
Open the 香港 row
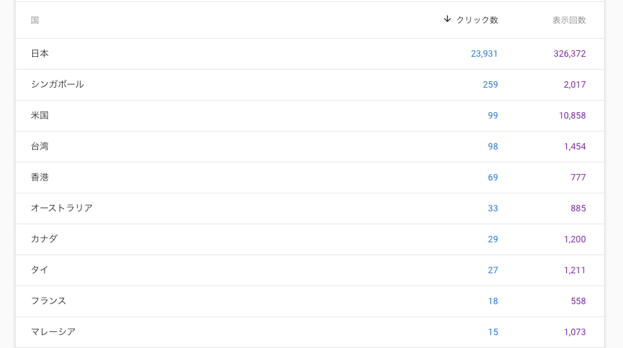pyautogui.click(x=40, y=177)
